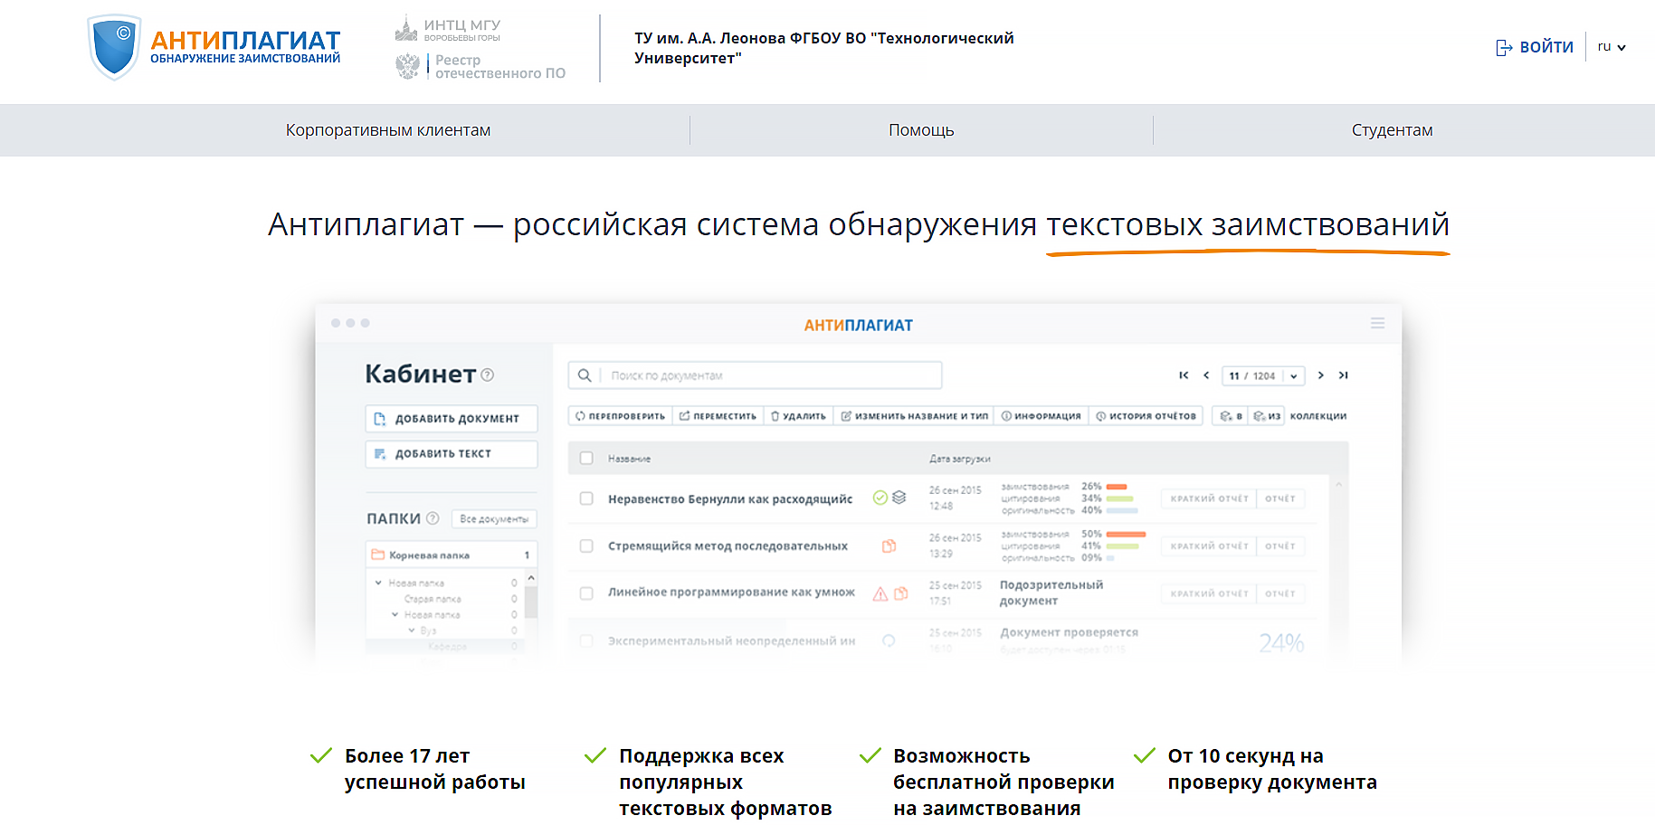Go to the first page of documents
The height and width of the screenshot is (825, 1655).
[x=1184, y=375]
